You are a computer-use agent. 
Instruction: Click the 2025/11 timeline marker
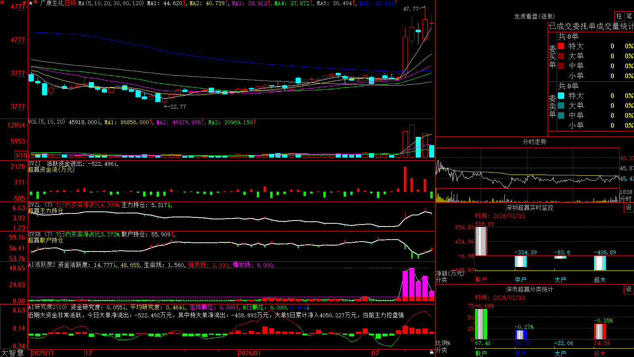pyautogui.click(x=42, y=353)
